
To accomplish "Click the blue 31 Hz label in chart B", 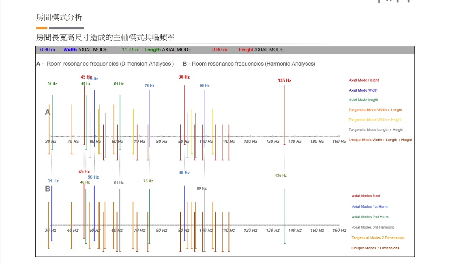I will [53, 181].
